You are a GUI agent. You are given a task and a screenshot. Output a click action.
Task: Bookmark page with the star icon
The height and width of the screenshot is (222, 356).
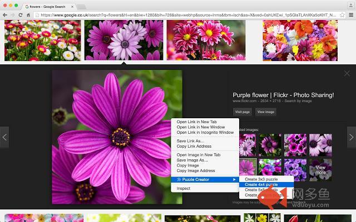click(342, 15)
